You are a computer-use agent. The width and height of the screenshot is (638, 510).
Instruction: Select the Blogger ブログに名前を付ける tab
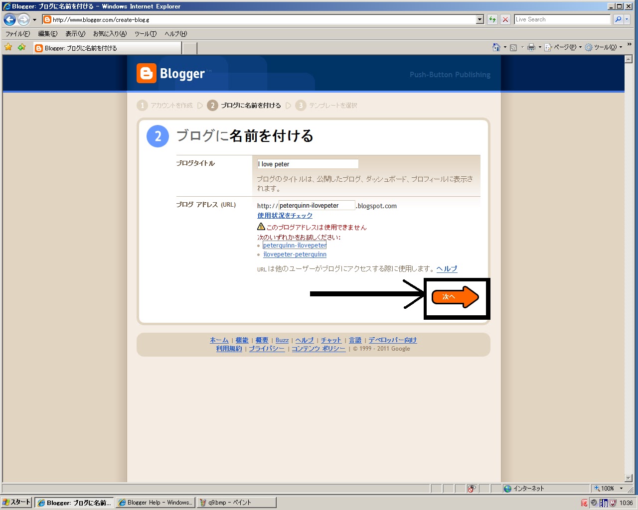[x=107, y=48]
